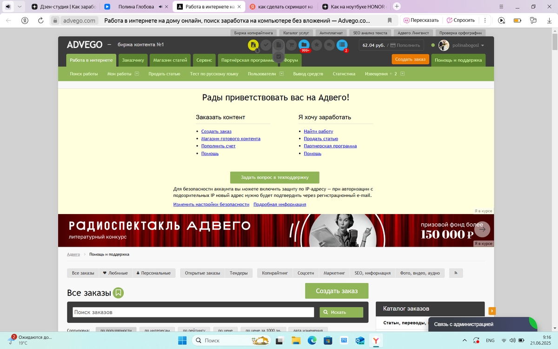Click the RSS feed icon button
The image size is (558, 349).
point(456,273)
